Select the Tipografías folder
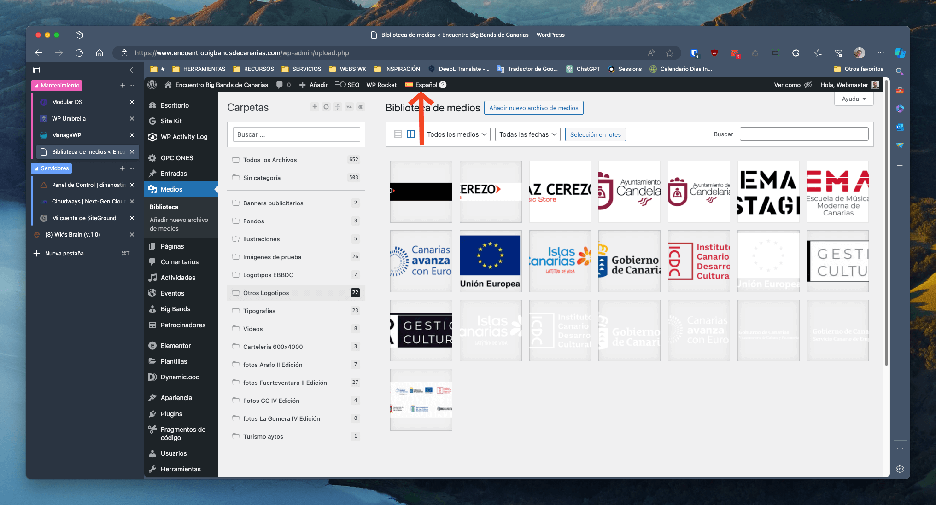The height and width of the screenshot is (505, 936). click(296, 311)
